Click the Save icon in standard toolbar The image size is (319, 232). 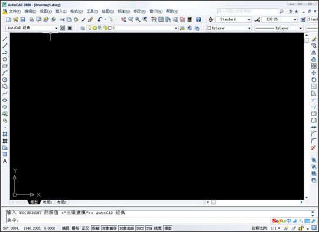23,19
